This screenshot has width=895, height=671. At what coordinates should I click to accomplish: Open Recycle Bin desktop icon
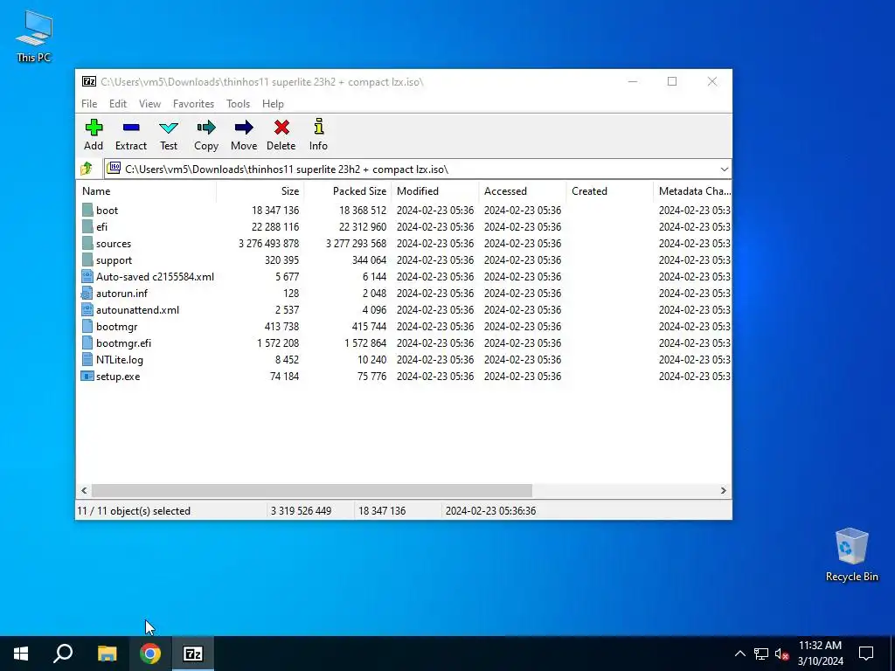(851, 555)
